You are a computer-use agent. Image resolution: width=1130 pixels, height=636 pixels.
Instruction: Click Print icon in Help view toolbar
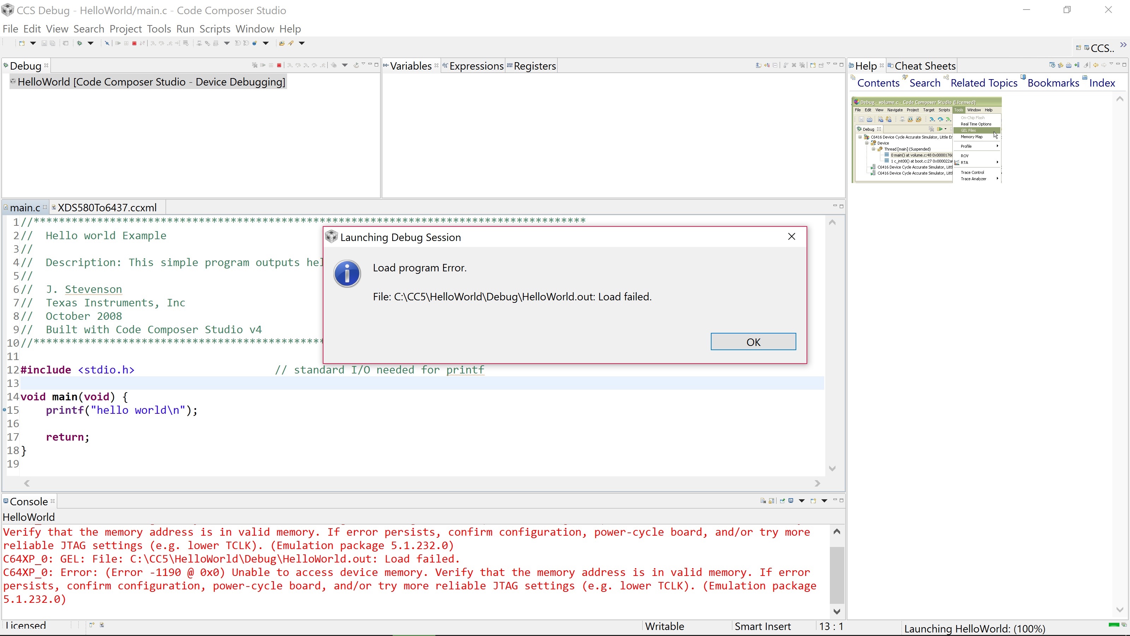point(1069,65)
